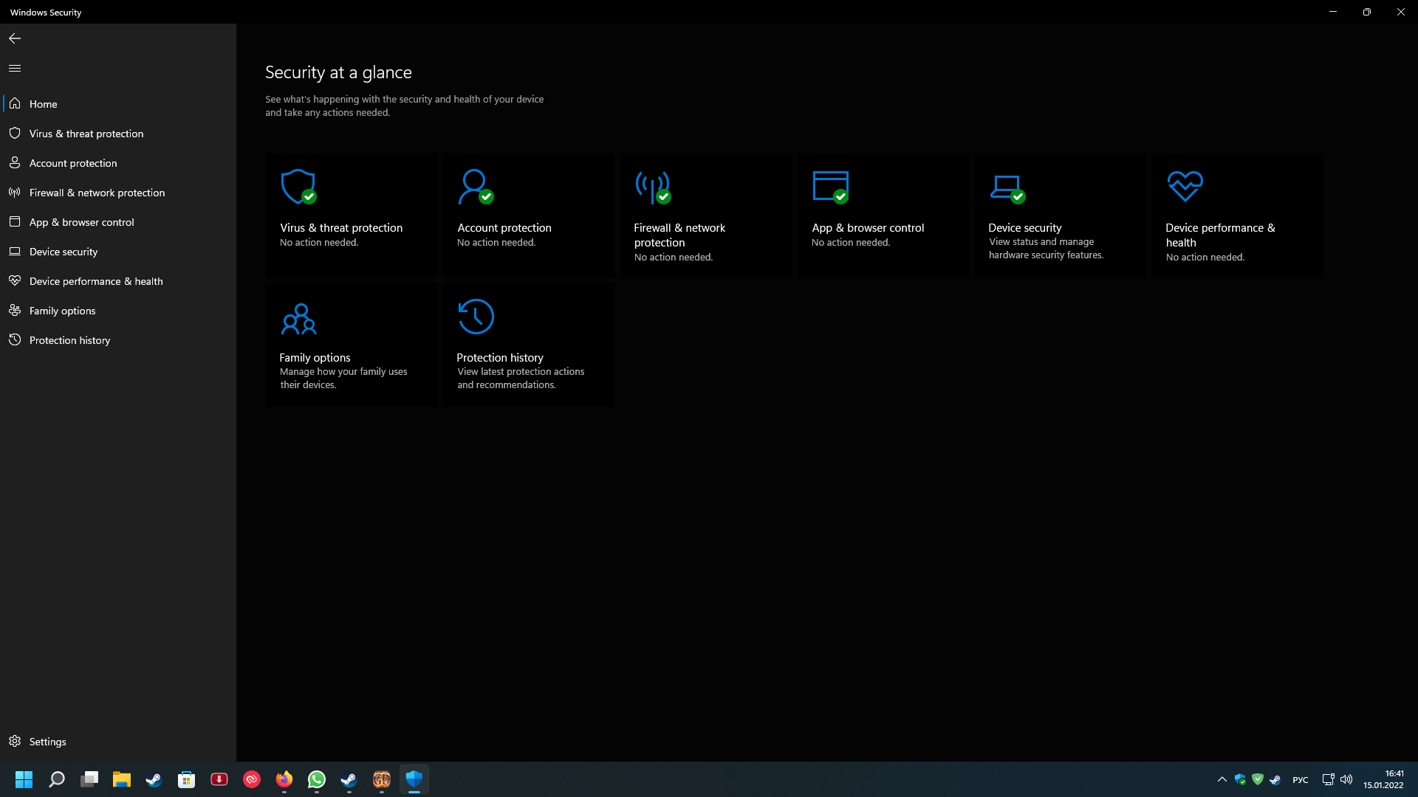Screen dimensions: 1418x797
Task: Open the Firewall & network protection antenna tile
Action: click(x=706, y=215)
